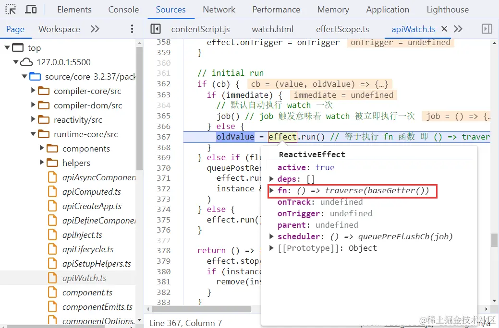Switch to the Workspace sidebar tab
This screenshot has height=328, width=499.
(59, 29)
